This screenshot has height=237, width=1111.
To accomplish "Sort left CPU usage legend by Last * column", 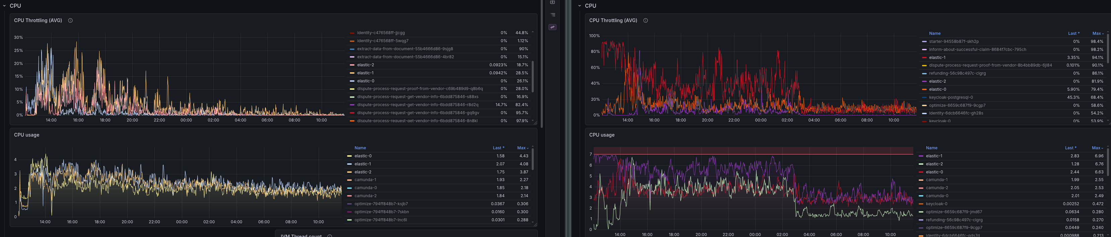I will click(x=499, y=148).
